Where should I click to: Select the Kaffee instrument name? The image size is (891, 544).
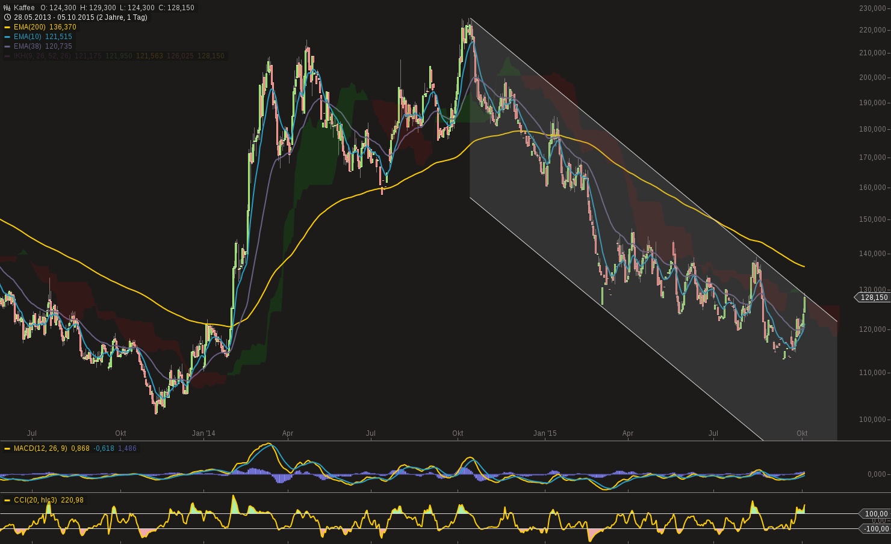(25, 8)
